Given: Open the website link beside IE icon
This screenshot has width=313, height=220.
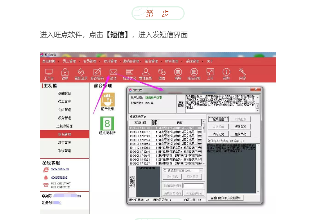Looking at the screenshot, I should 60,169.
